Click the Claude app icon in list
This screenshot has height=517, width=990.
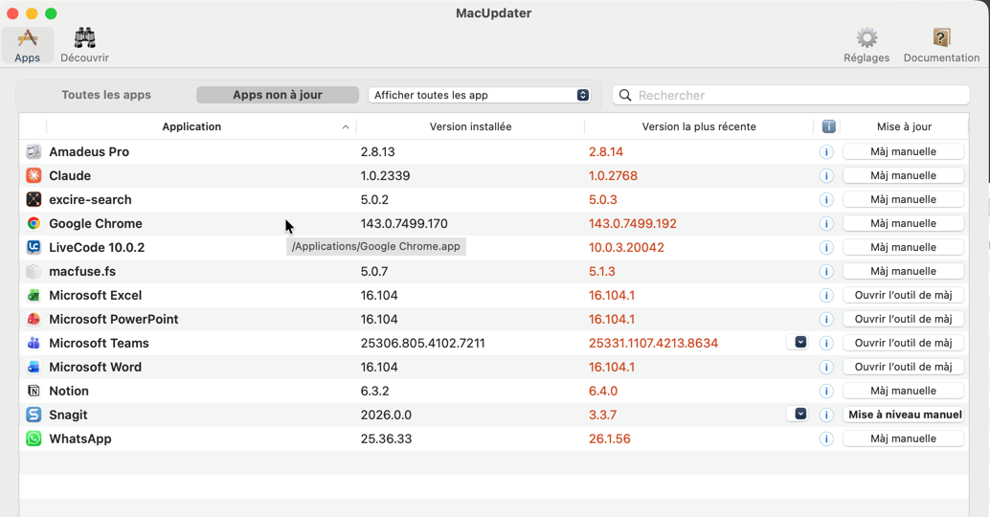click(x=34, y=176)
